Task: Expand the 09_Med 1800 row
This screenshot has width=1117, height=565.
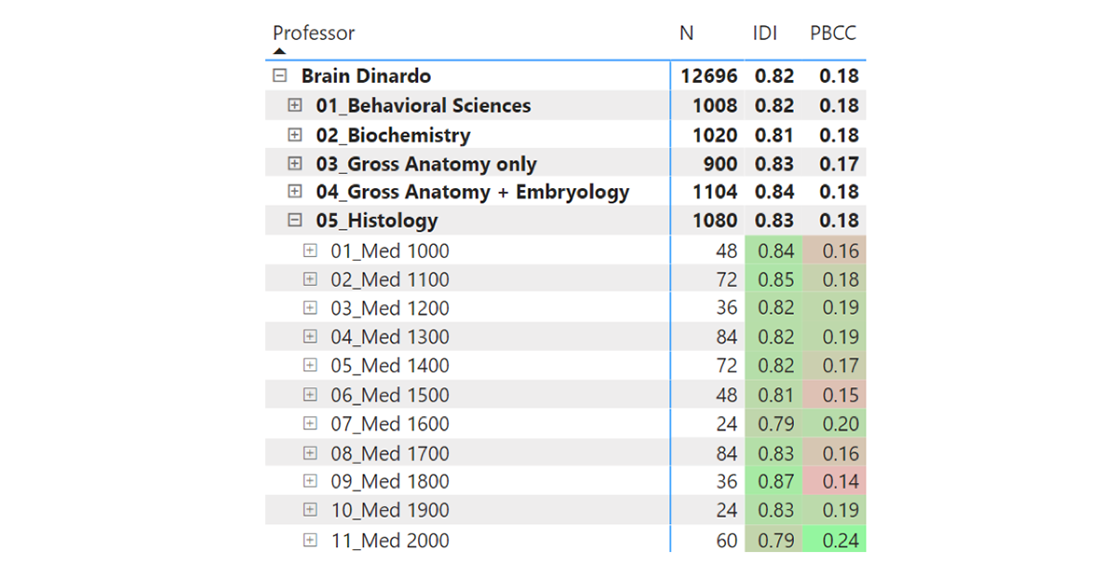Action: [x=310, y=481]
